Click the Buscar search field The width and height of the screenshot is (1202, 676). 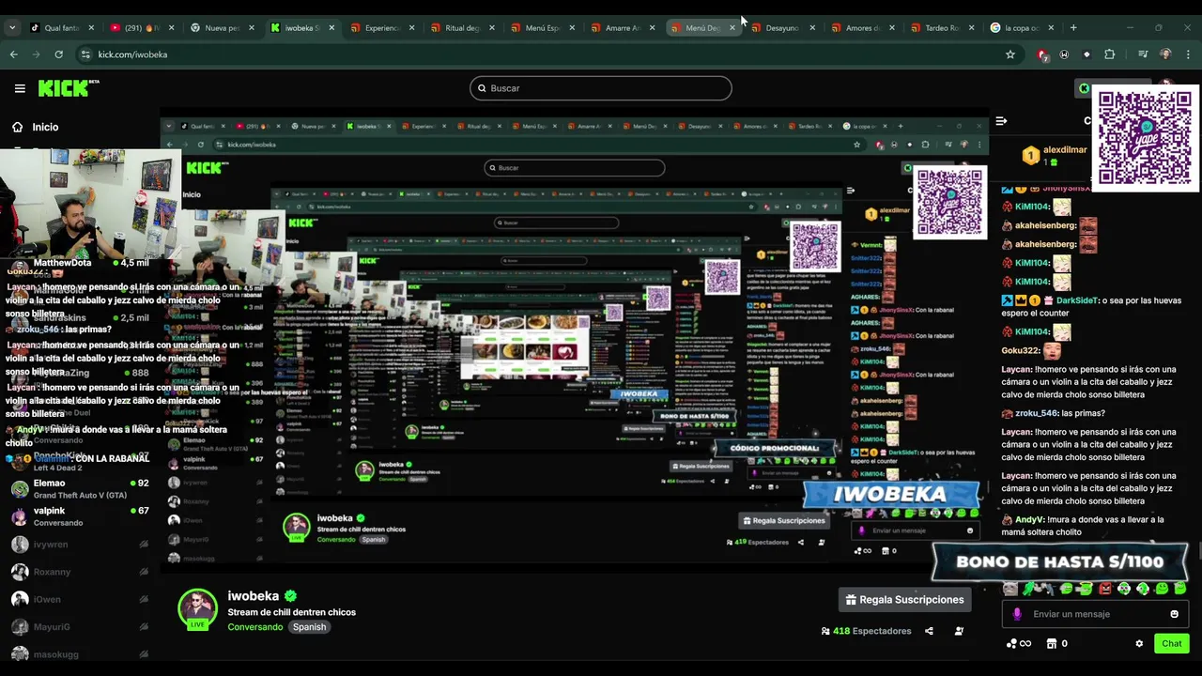tap(601, 88)
